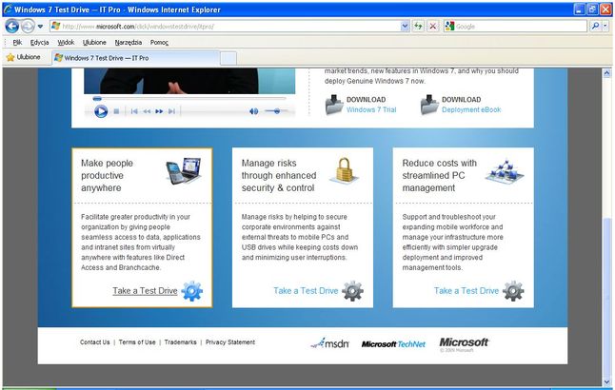Click the network PC management image

(505, 171)
